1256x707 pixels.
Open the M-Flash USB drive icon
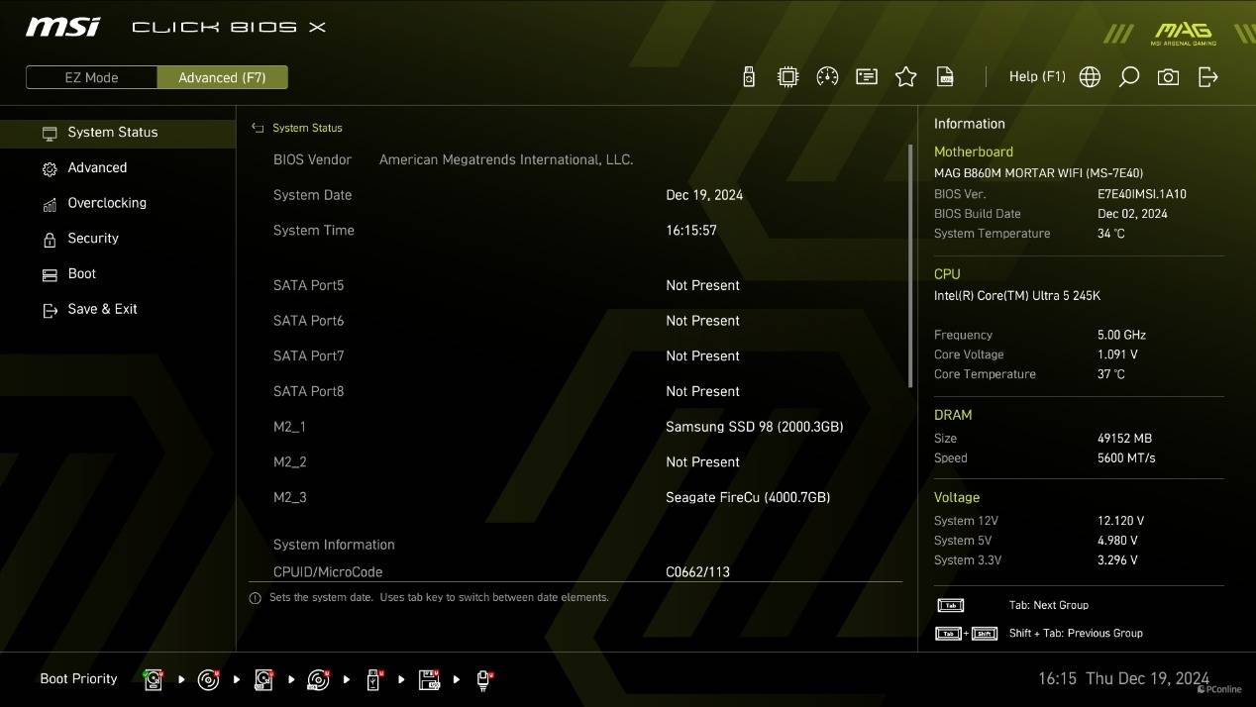coord(749,77)
